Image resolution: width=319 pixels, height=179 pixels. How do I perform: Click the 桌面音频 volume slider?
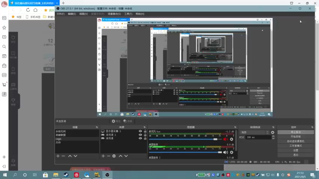(185, 152)
